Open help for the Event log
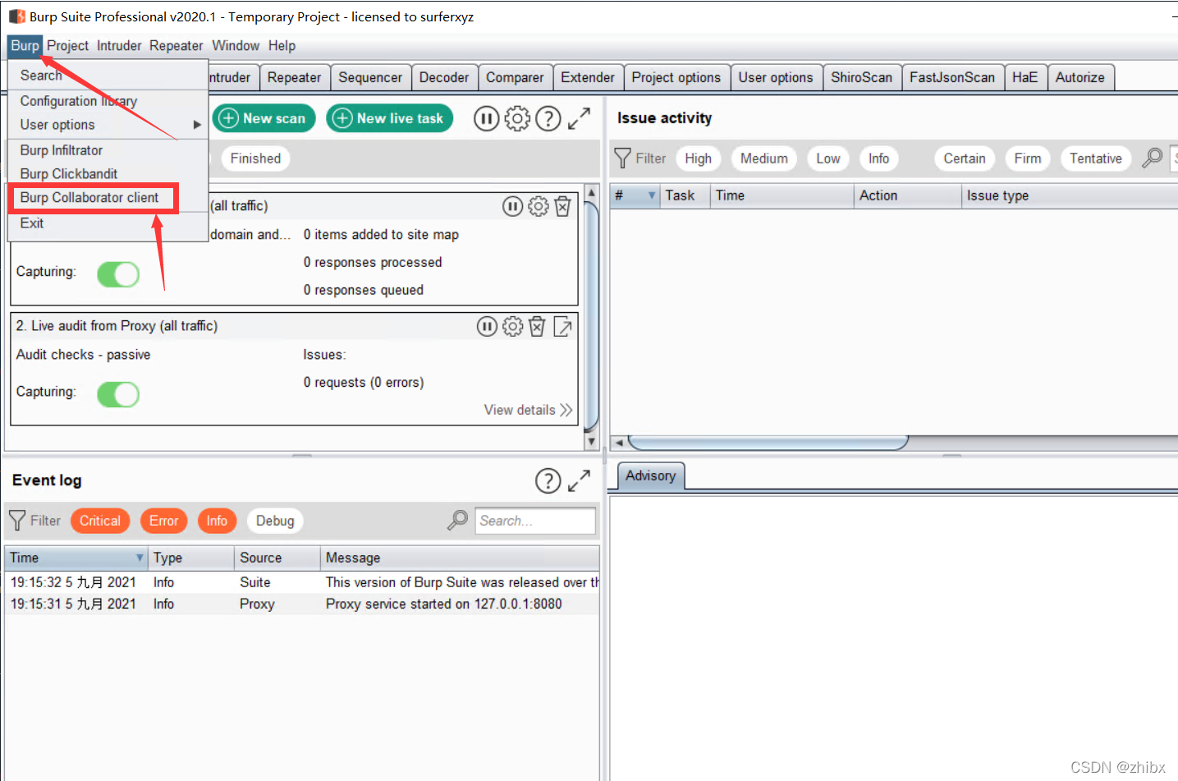Image resolution: width=1178 pixels, height=781 pixels. click(x=548, y=480)
